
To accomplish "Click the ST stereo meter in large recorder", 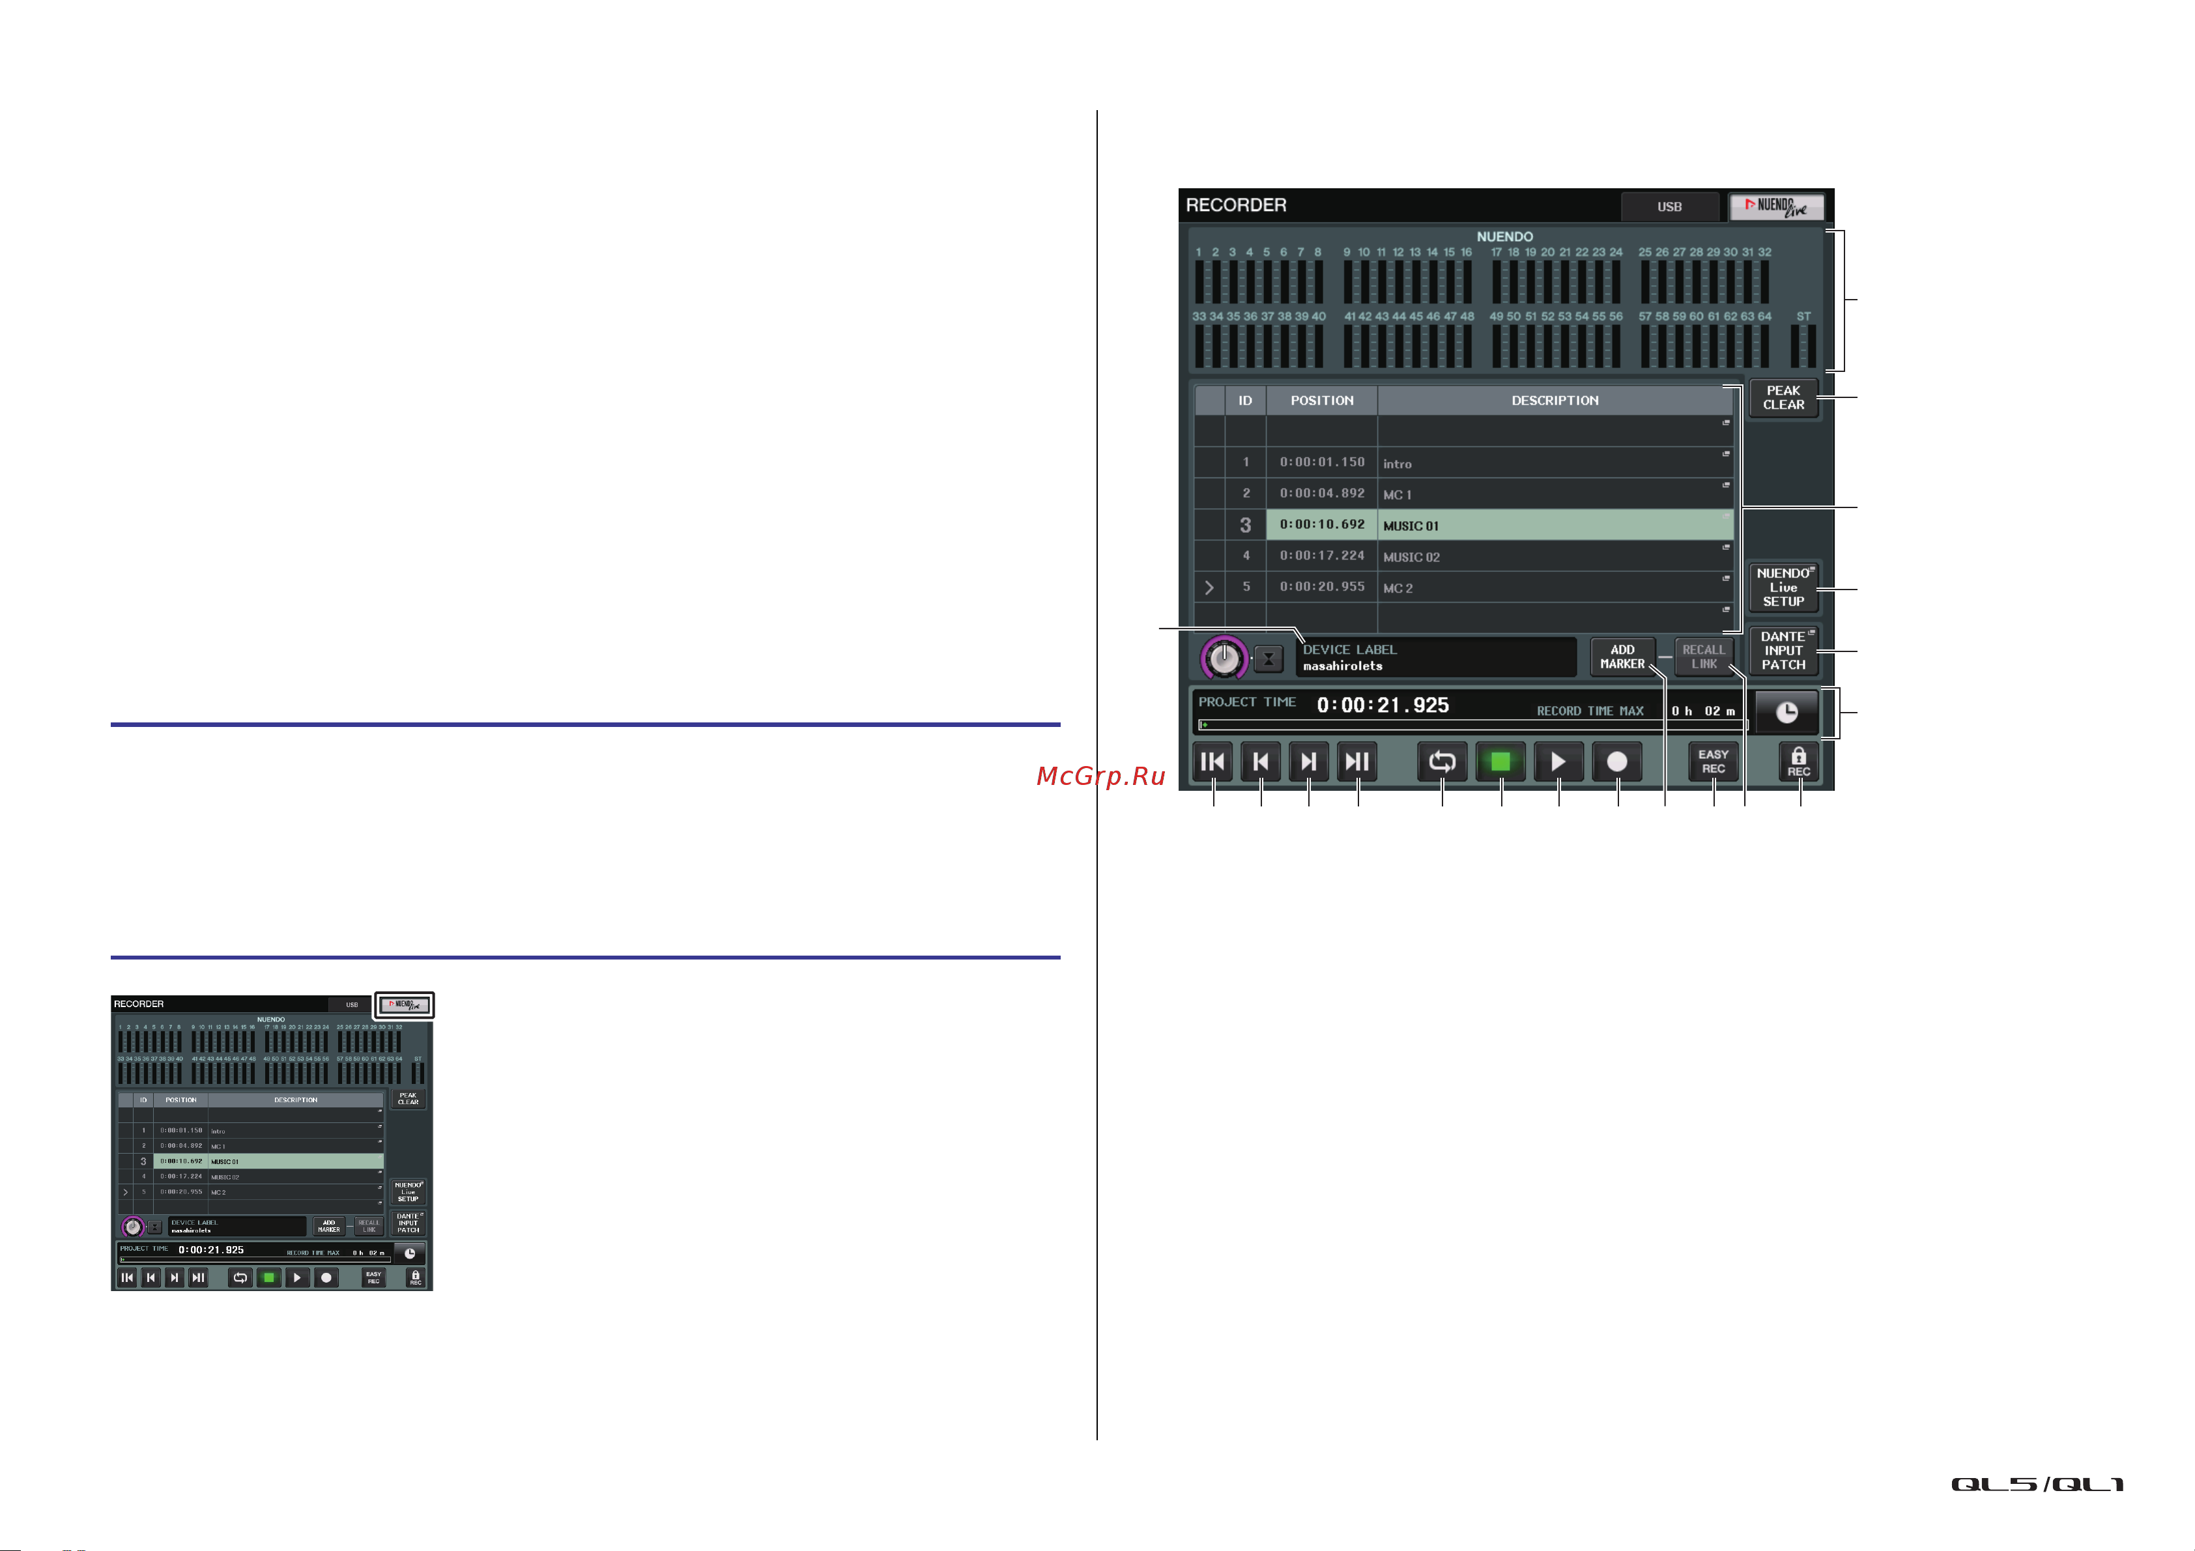I will 1803,345.
